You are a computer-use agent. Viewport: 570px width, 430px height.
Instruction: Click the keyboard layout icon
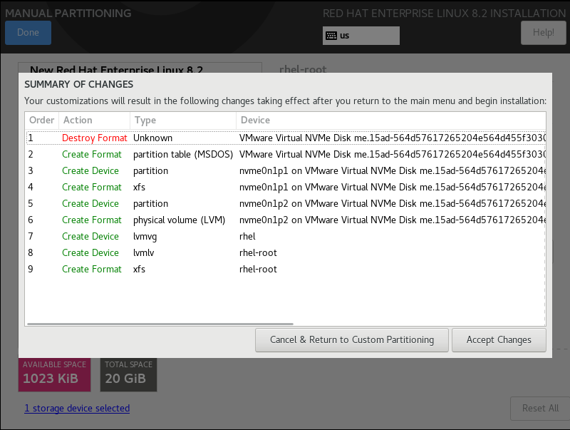coord(331,36)
